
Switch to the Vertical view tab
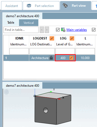[29, 23]
